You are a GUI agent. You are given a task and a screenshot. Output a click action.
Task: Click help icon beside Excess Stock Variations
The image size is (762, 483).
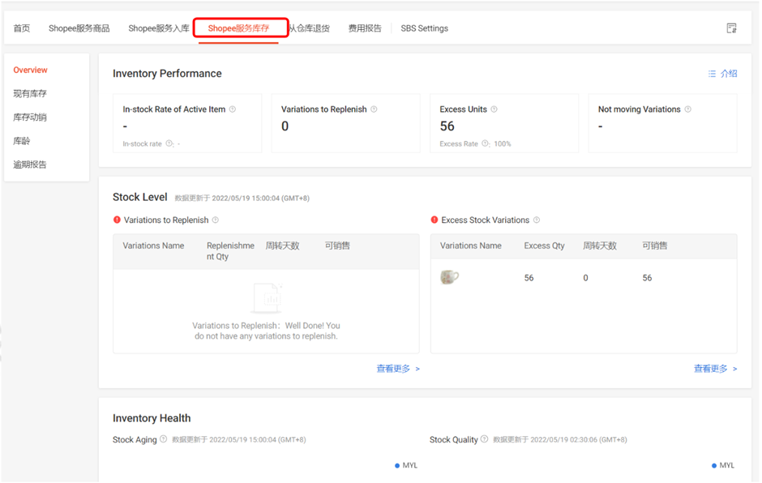[537, 220]
